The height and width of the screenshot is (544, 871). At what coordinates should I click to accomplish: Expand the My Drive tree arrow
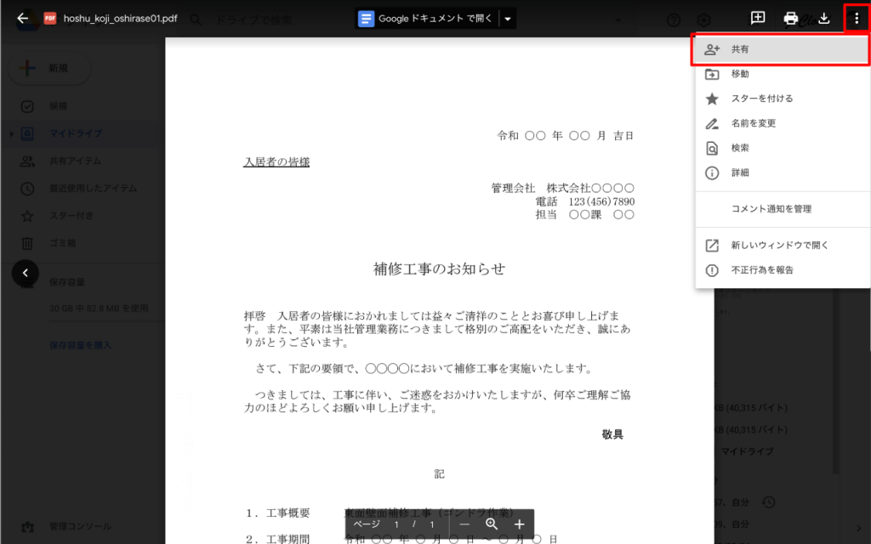coord(11,133)
